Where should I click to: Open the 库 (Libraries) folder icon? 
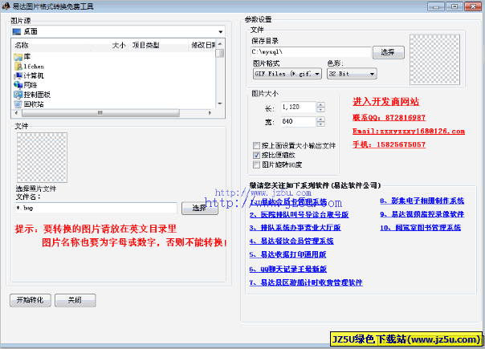click(x=18, y=57)
